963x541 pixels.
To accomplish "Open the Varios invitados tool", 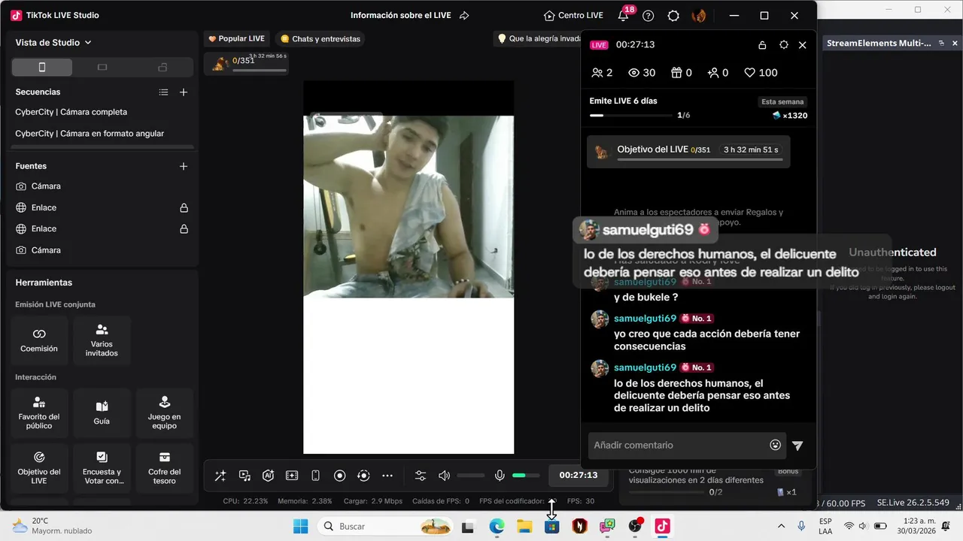I will coord(102,340).
